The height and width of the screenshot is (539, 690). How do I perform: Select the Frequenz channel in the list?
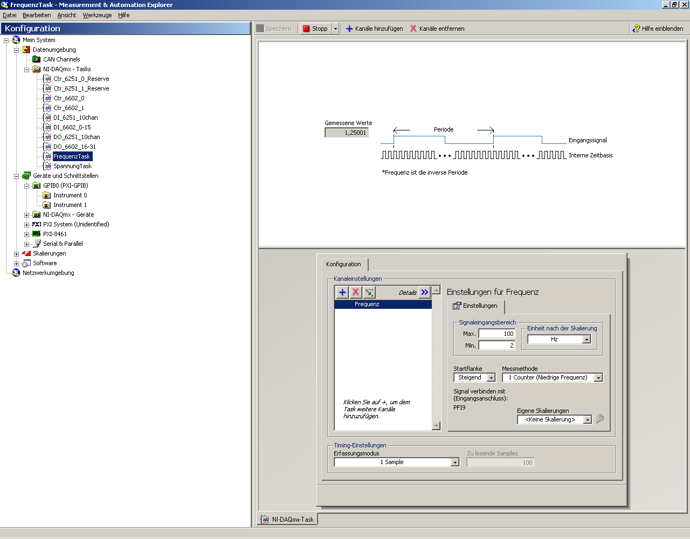coord(383,305)
